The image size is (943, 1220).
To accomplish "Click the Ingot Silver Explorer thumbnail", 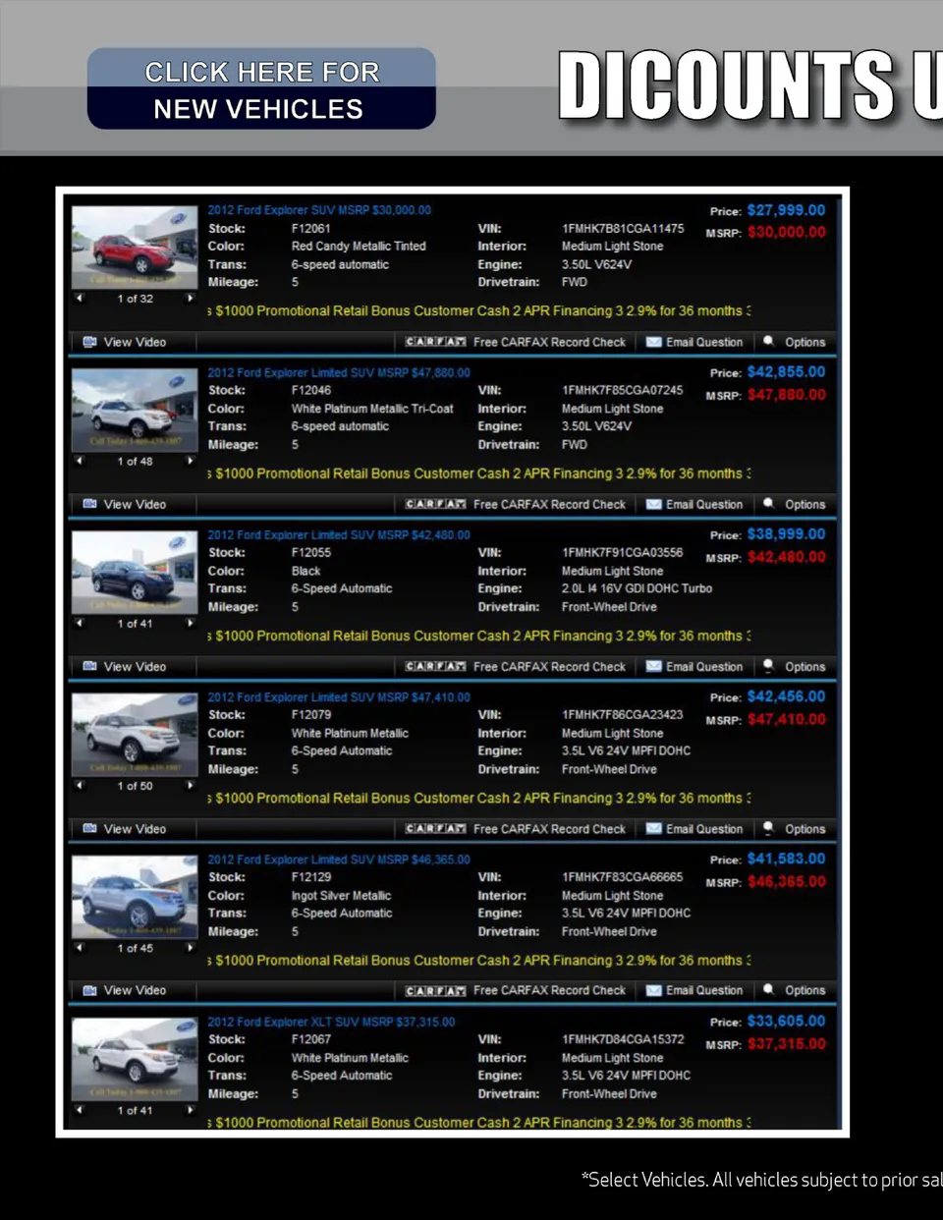I will click(x=135, y=896).
